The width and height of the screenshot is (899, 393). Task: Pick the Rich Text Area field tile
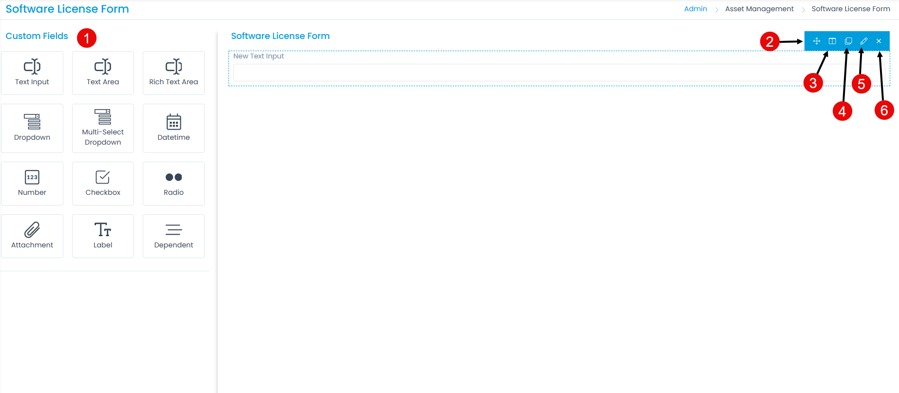pyautogui.click(x=173, y=73)
